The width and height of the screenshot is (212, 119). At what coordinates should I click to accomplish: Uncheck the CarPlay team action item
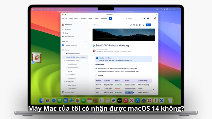(x=96, y=68)
